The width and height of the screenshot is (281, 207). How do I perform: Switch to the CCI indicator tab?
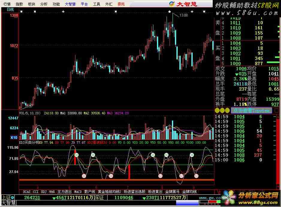tap(36, 192)
